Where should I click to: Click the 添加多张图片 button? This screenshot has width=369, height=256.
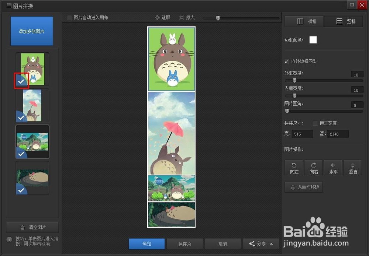tap(31, 31)
